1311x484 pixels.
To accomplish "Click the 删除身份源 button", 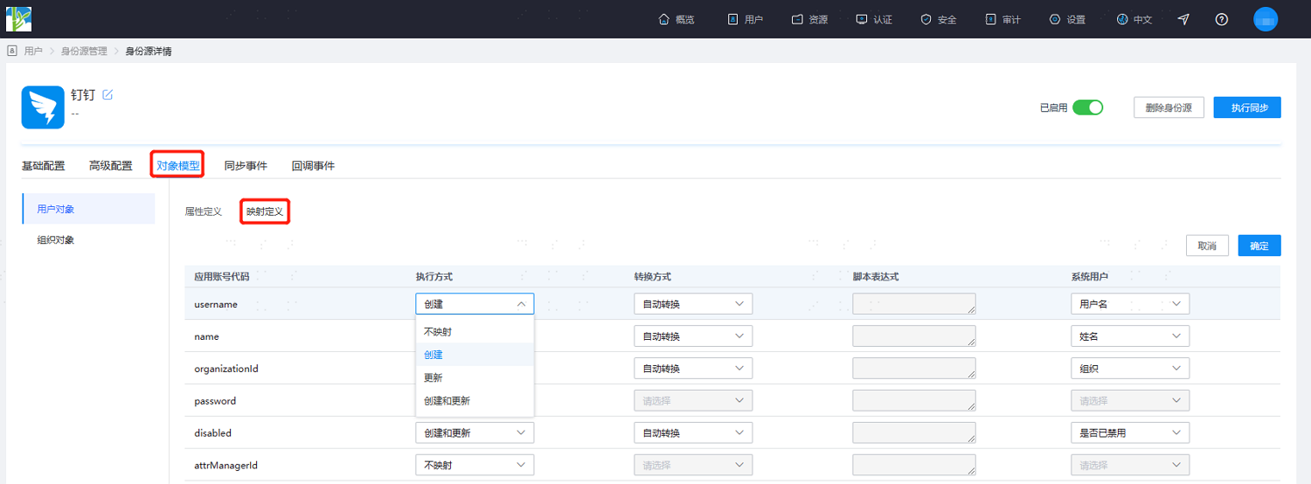I will pyautogui.click(x=1169, y=107).
